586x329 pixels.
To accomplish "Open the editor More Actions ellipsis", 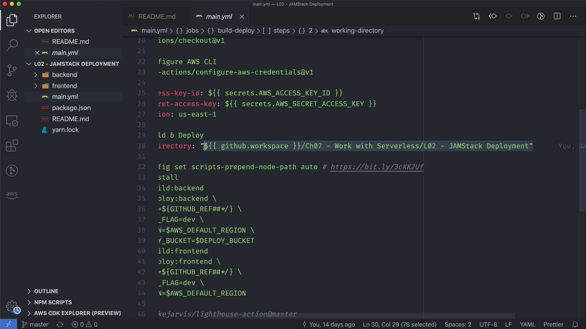I will coord(573,16).
